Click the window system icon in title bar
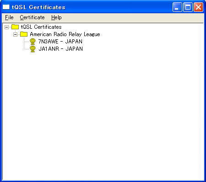Screen dimensions: 206x182 pyautogui.click(x=6, y=7)
